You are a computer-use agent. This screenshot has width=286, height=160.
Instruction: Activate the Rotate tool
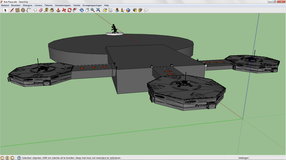click(70, 10)
